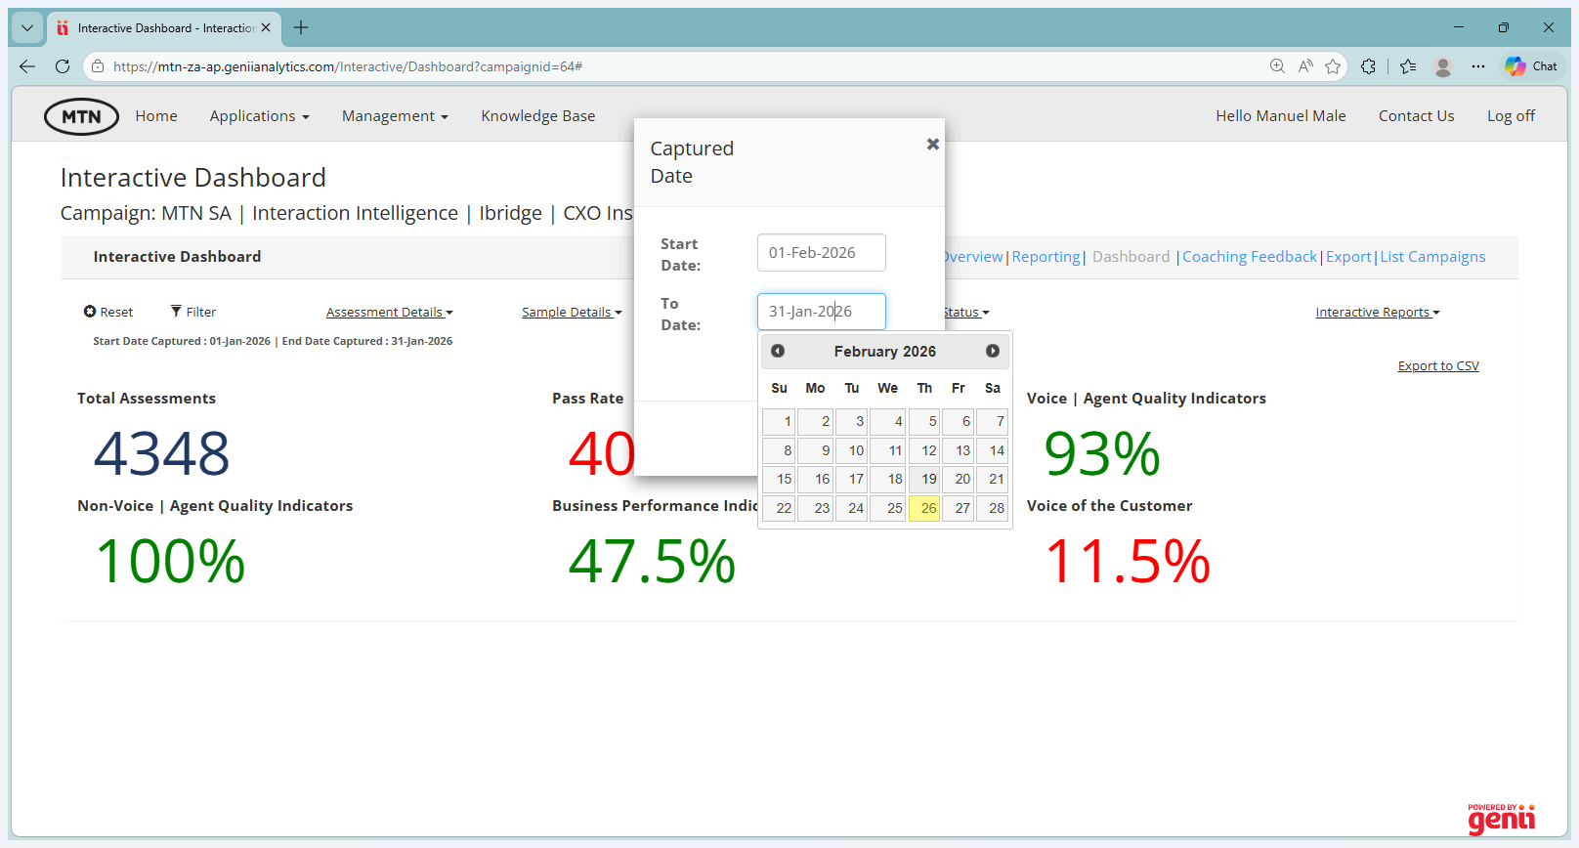Open the Coaching Feedback link
The height and width of the screenshot is (848, 1579).
click(x=1249, y=257)
